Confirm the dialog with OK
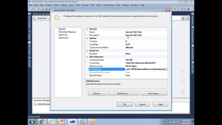The image size is (222, 125). pos(125,104)
